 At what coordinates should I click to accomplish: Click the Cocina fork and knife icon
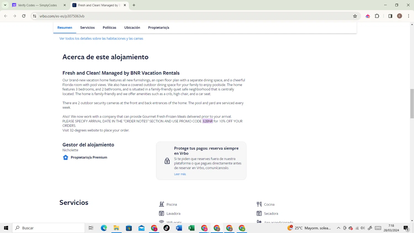259,204
